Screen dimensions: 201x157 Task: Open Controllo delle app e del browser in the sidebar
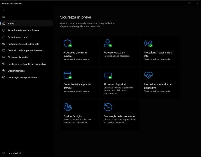coord(27,50)
